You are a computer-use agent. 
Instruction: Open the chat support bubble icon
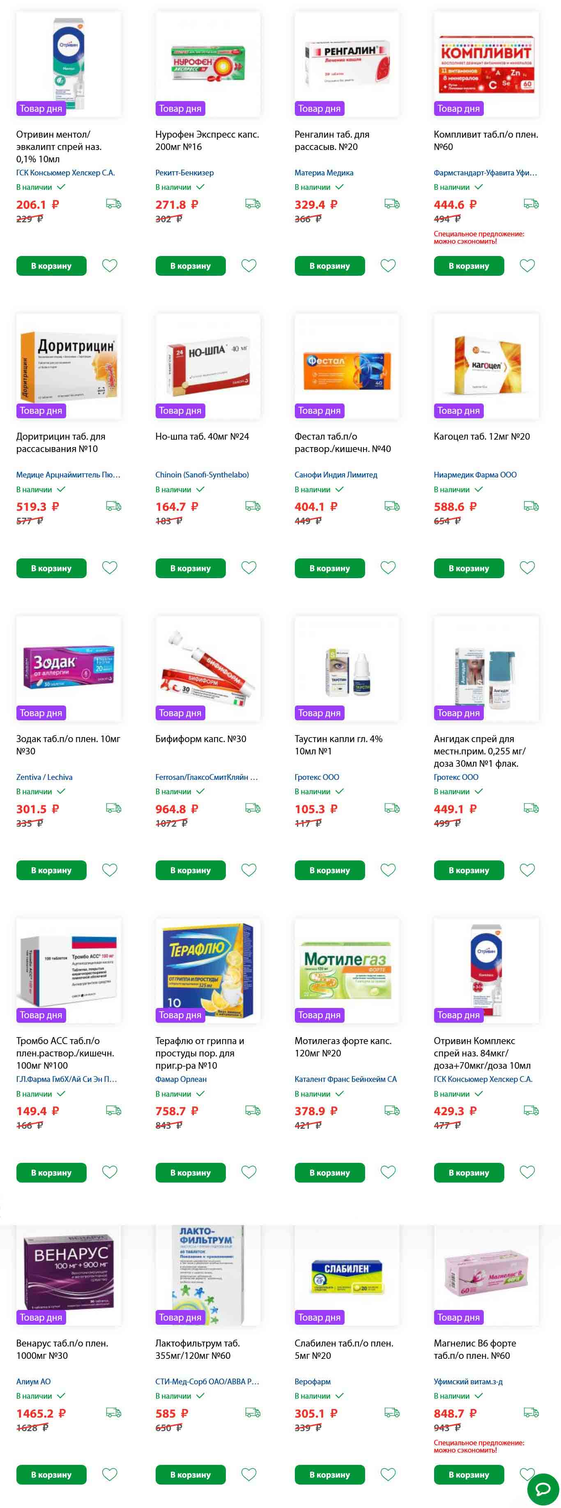coord(543,1489)
